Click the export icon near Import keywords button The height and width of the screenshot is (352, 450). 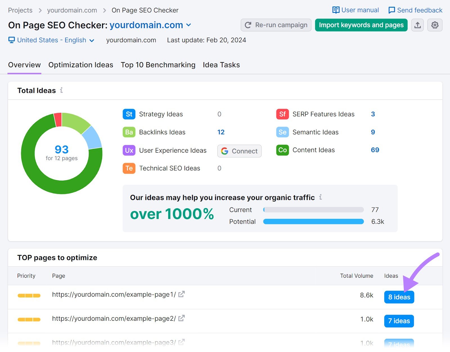[x=417, y=25]
